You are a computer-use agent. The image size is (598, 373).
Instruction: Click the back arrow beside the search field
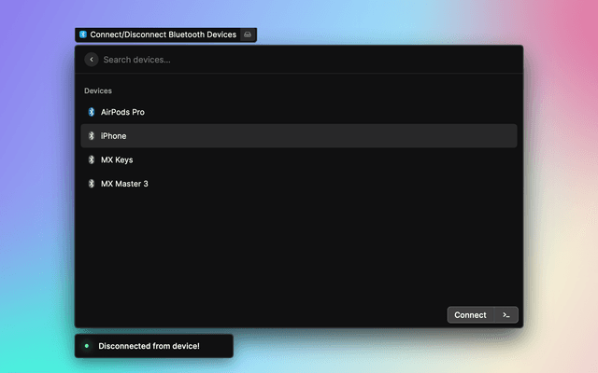(x=92, y=60)
